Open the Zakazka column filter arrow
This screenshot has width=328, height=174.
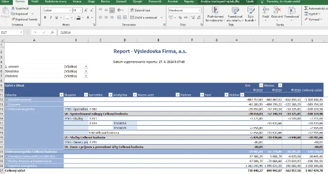tap(61, 95)
